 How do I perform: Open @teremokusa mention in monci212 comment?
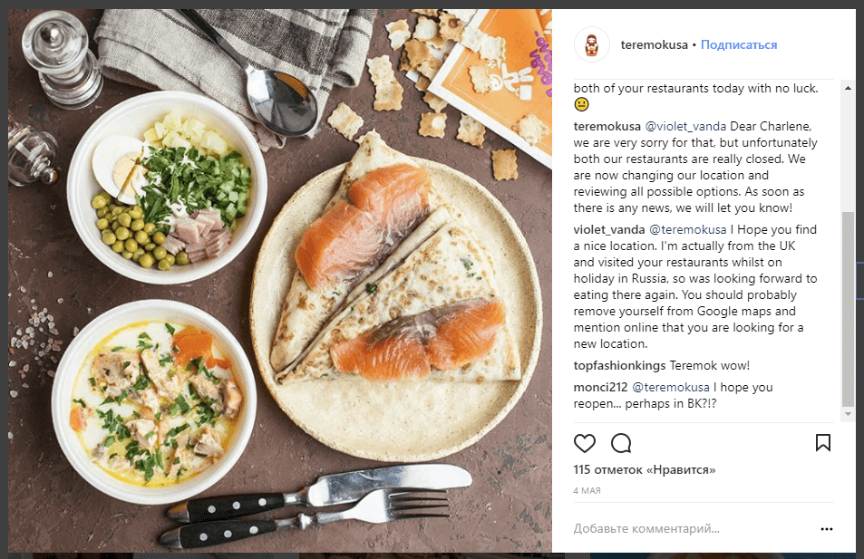(x=671, y=387)
